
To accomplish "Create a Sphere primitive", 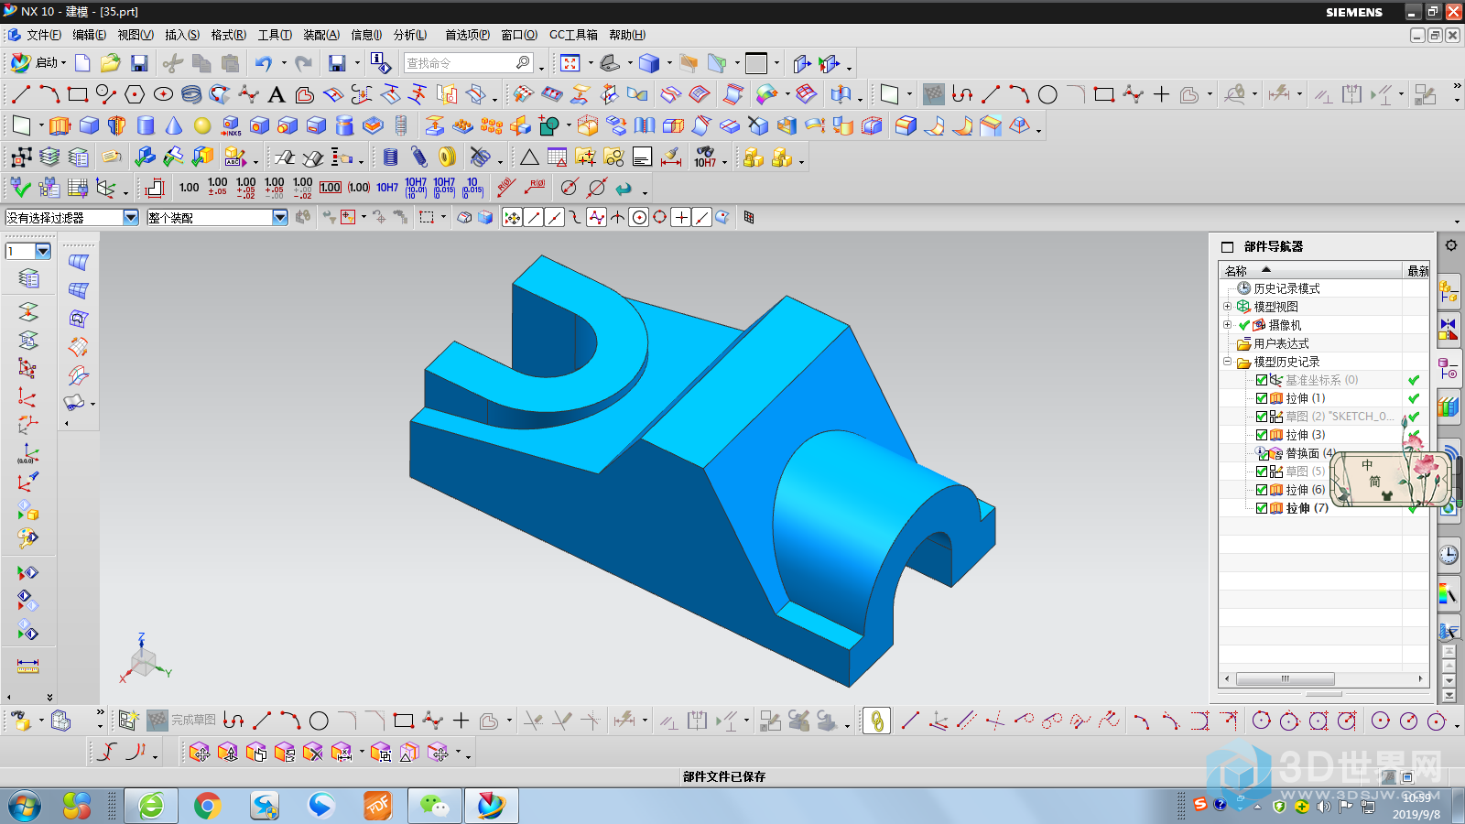I will (202, 125).
